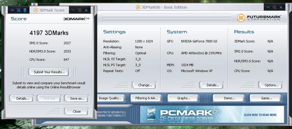The image size is (292, 129).
Task: Click the To Excel button
Action: point(49,98)
